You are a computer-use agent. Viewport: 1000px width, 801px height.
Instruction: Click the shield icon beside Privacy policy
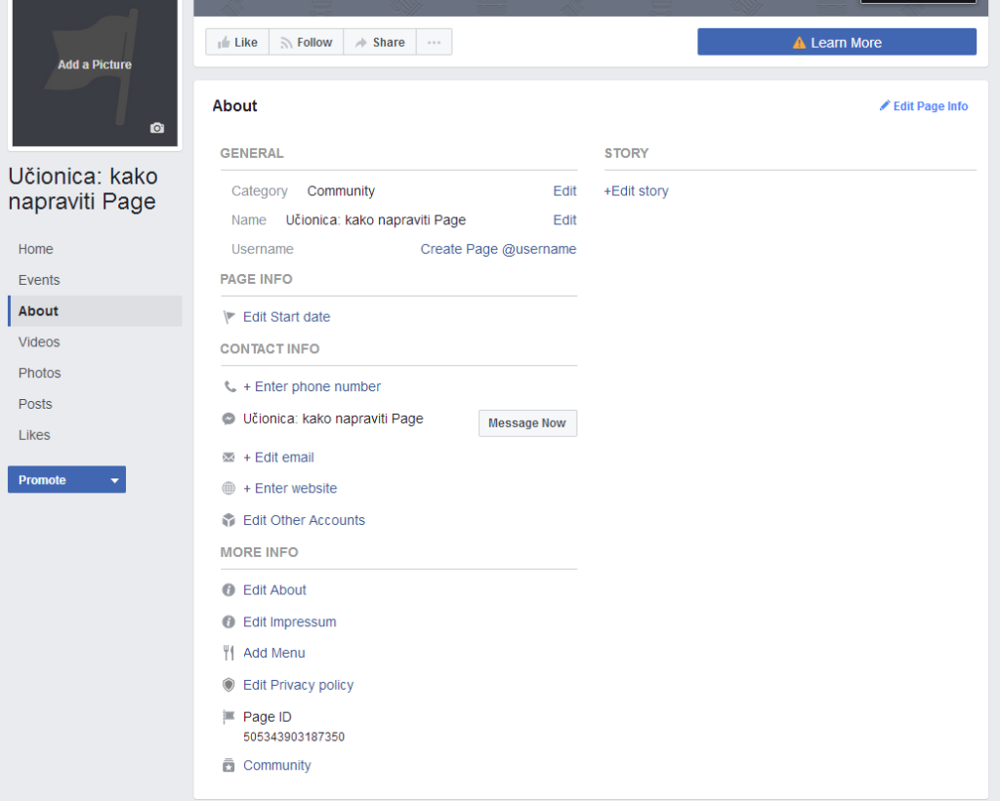tap(229, 685)
